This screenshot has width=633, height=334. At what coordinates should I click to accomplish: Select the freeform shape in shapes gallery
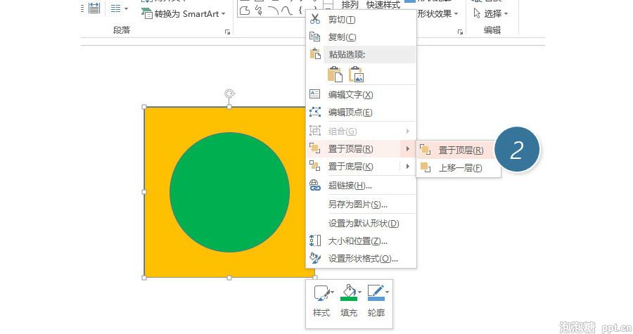(245, 11)
